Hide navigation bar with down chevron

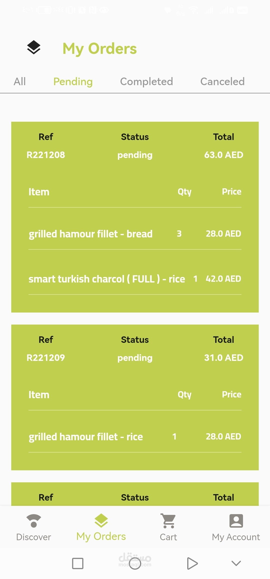tap(236, 563)
